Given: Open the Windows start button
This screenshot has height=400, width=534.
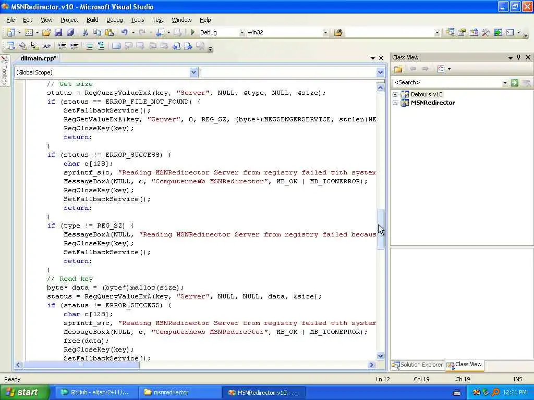Looking at the screenshot, I should (25, 392).
